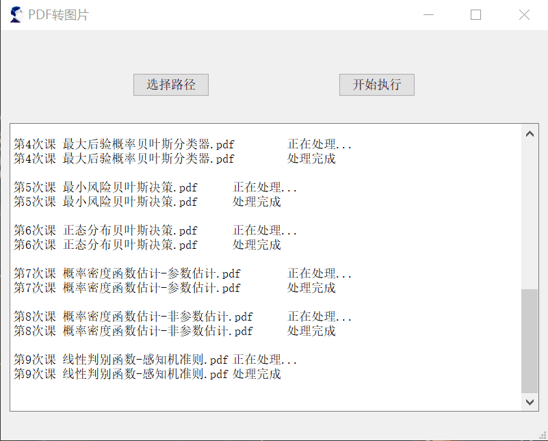Click the scrollbar down arrow in log
This screenshot has width=548, height=441.
click(x=530, y=402)
